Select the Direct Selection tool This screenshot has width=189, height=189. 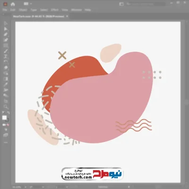[x=6, y=29]
